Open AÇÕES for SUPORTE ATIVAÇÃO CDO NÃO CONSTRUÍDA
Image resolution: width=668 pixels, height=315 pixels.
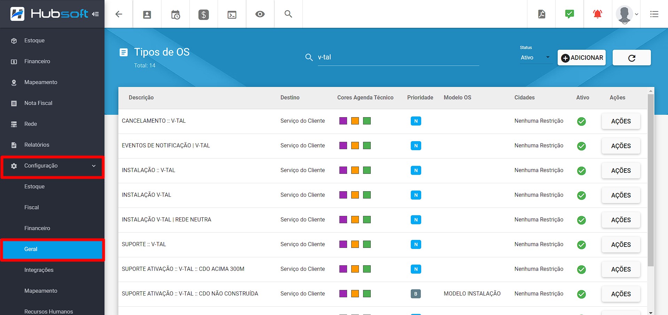click(x=621, y=294)
